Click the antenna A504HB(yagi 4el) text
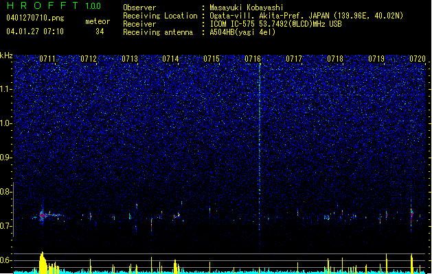The image size is (432, 274). coord(242,32)
